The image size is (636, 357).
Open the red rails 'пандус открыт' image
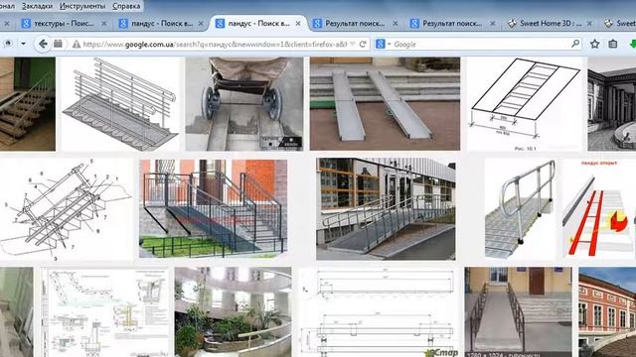[x=599, y=209]
